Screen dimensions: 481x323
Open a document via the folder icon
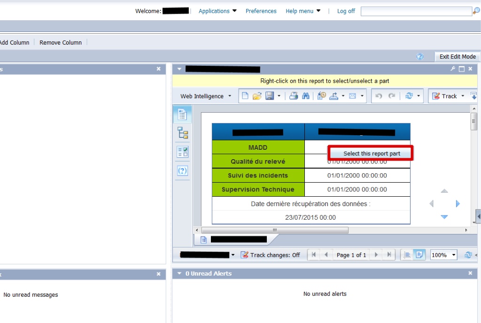tap(257, 96)
